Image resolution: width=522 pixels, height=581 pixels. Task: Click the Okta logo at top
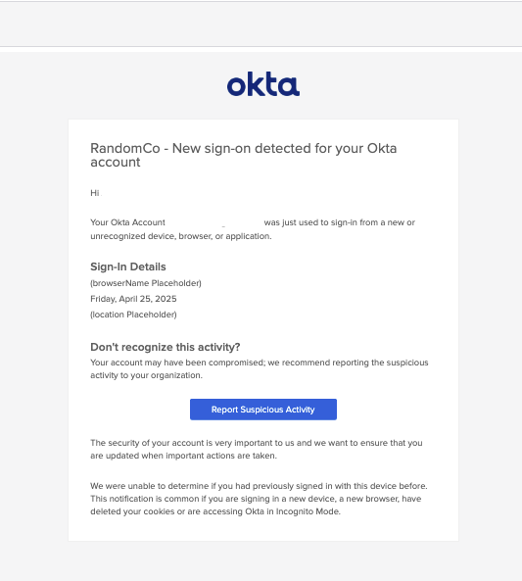click(263, 84)
